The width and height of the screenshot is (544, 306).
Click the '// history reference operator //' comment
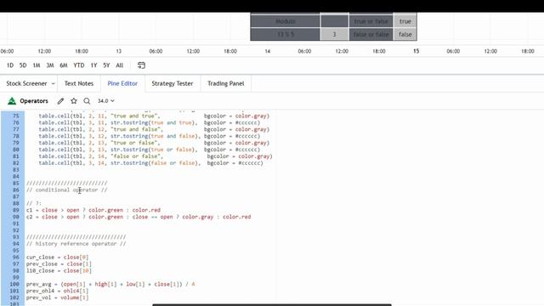(x=76, y=244)
